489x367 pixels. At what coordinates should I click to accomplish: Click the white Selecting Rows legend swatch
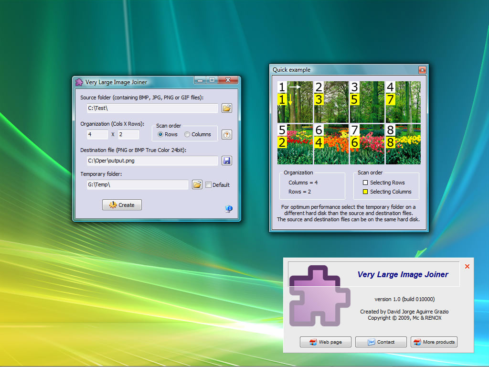tap(365, 183)
